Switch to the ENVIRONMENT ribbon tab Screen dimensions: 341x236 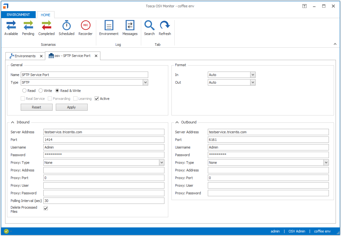click(18, 15)
